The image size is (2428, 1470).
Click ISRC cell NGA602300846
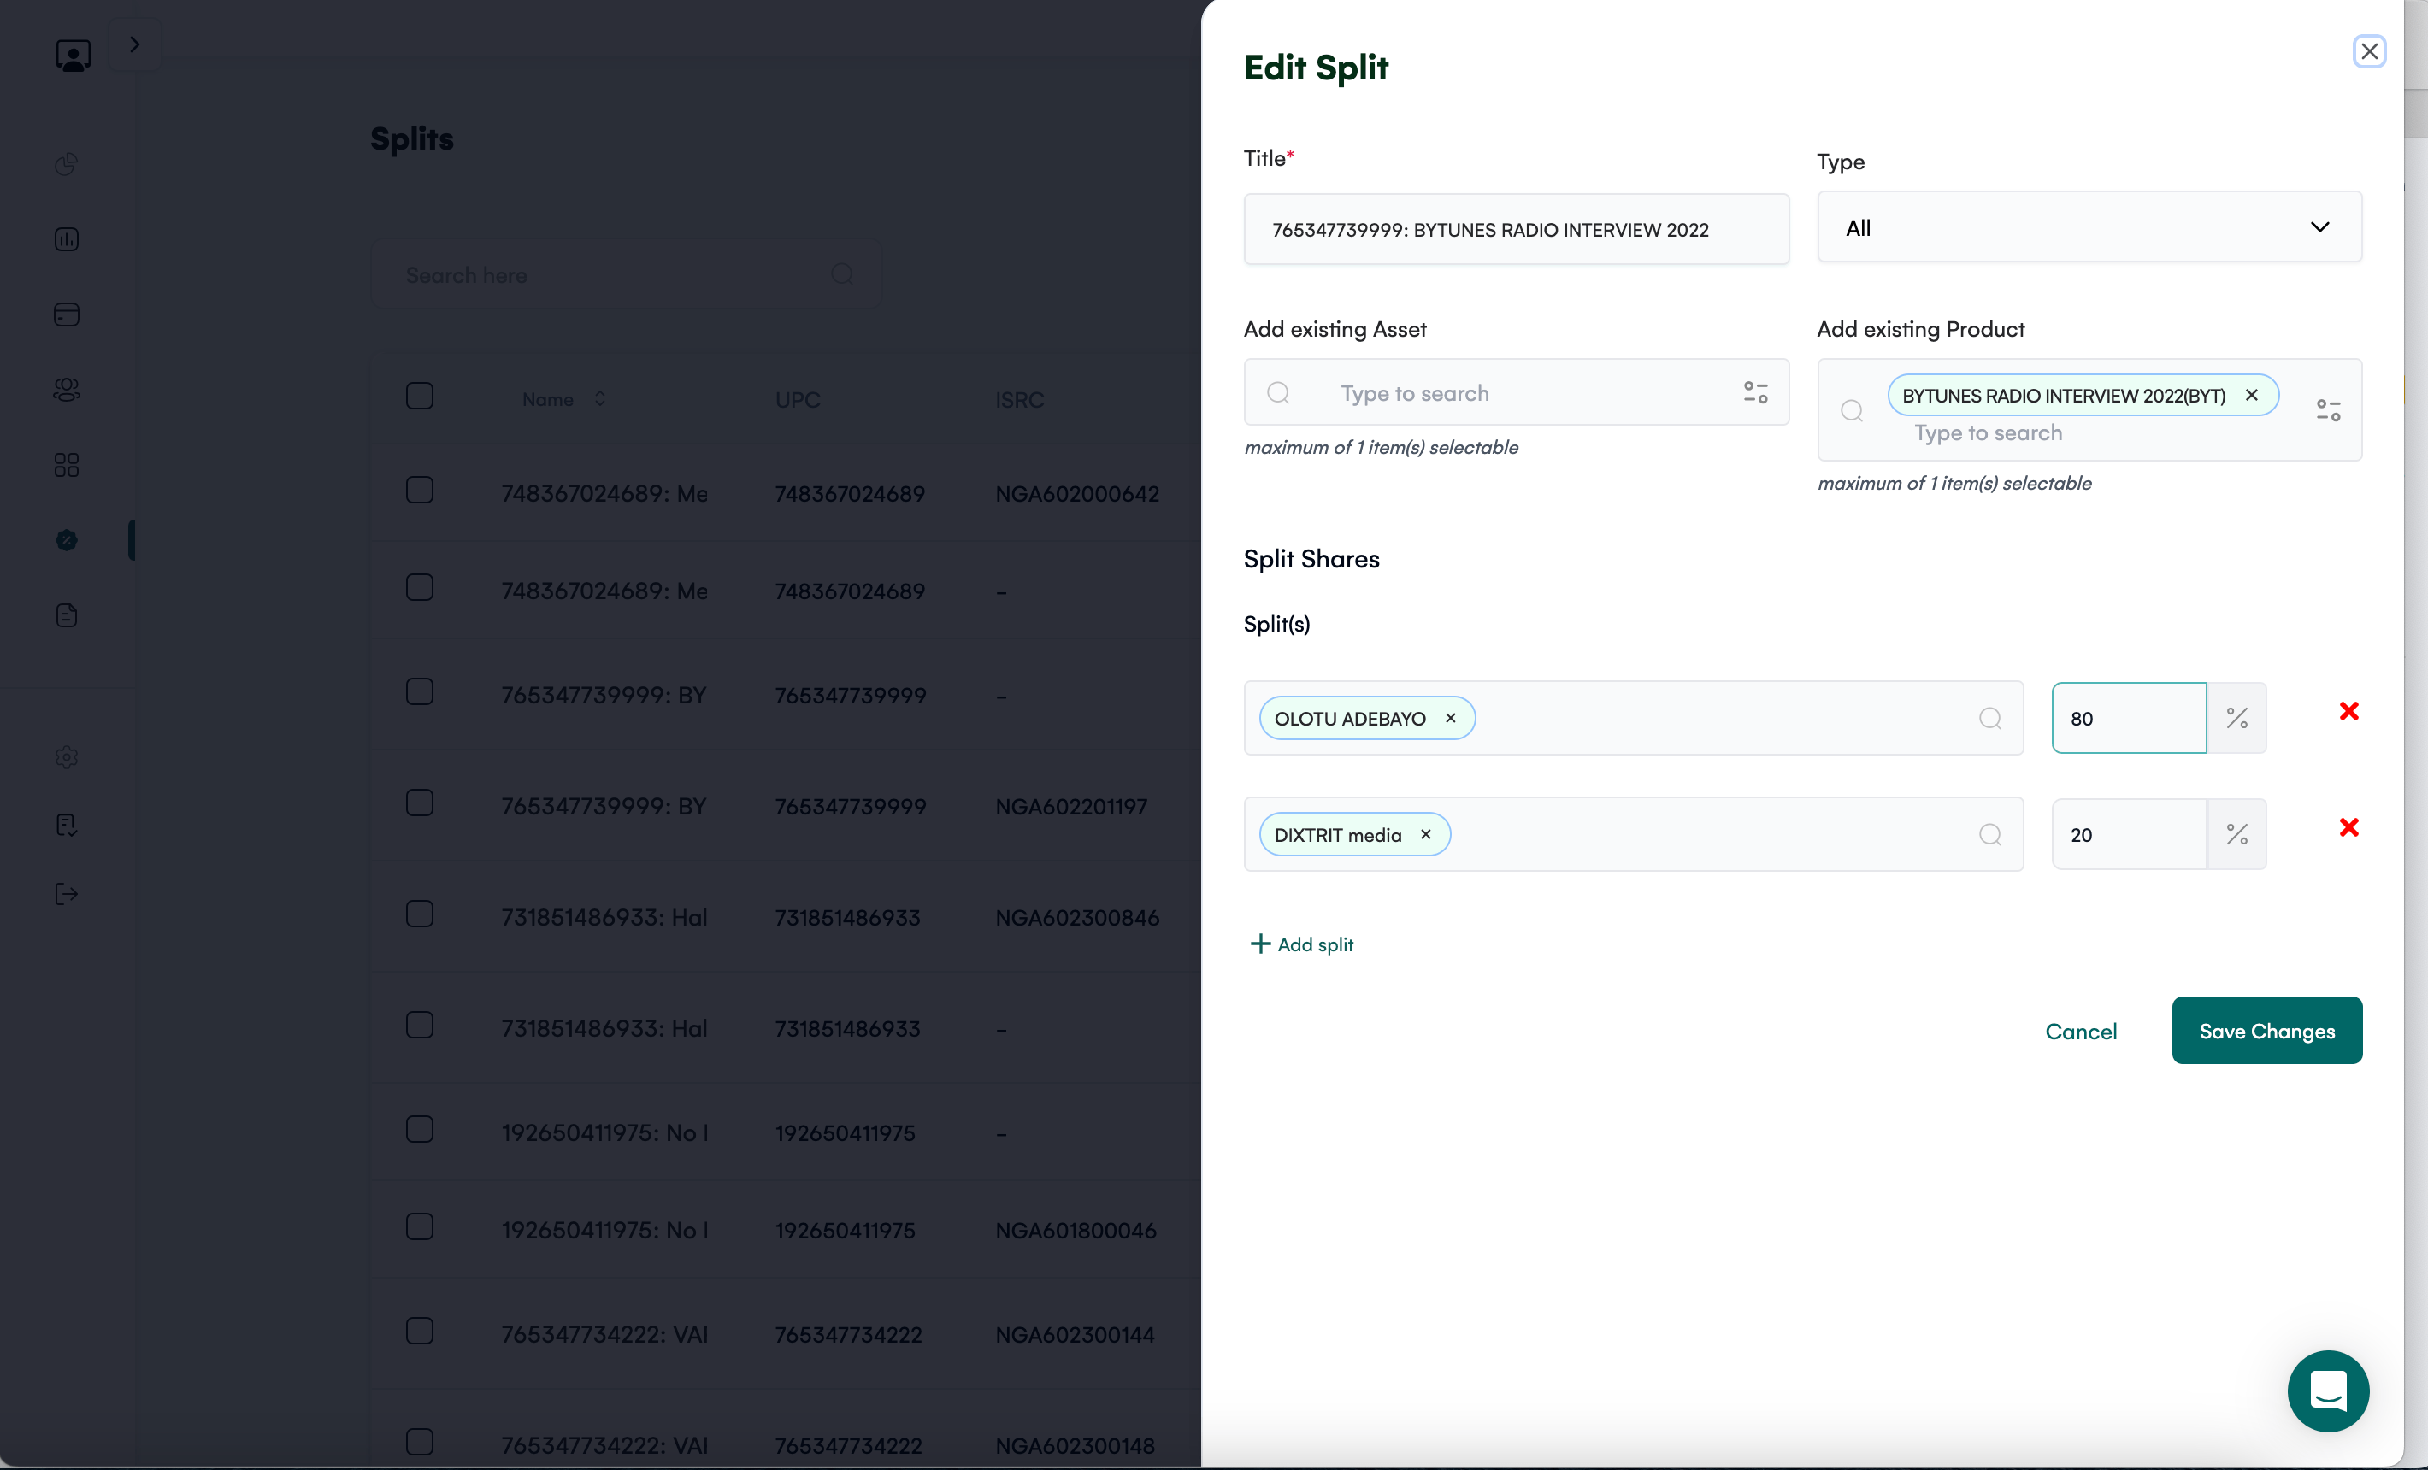pyautogui.click(x=1077, y=918)
